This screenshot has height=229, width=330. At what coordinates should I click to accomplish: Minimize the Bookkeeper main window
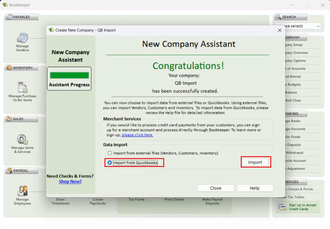[292, 5]
